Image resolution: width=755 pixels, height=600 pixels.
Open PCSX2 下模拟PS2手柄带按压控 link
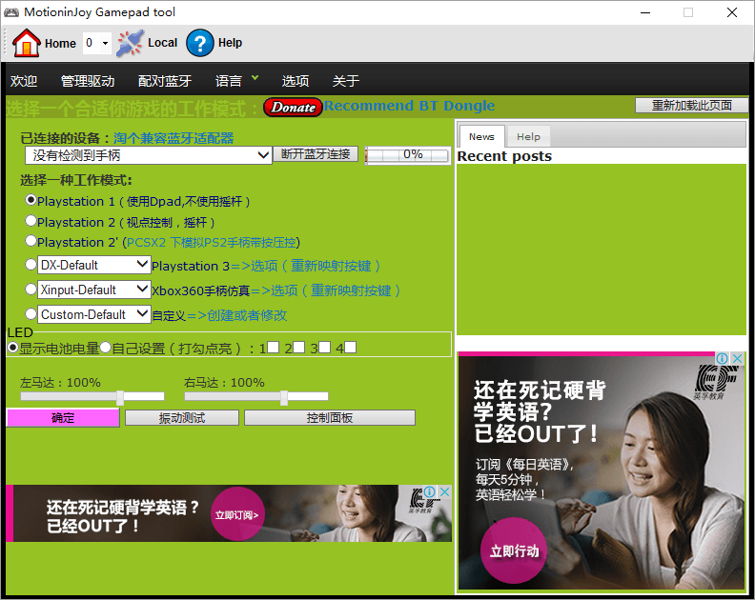coord(212,242)
